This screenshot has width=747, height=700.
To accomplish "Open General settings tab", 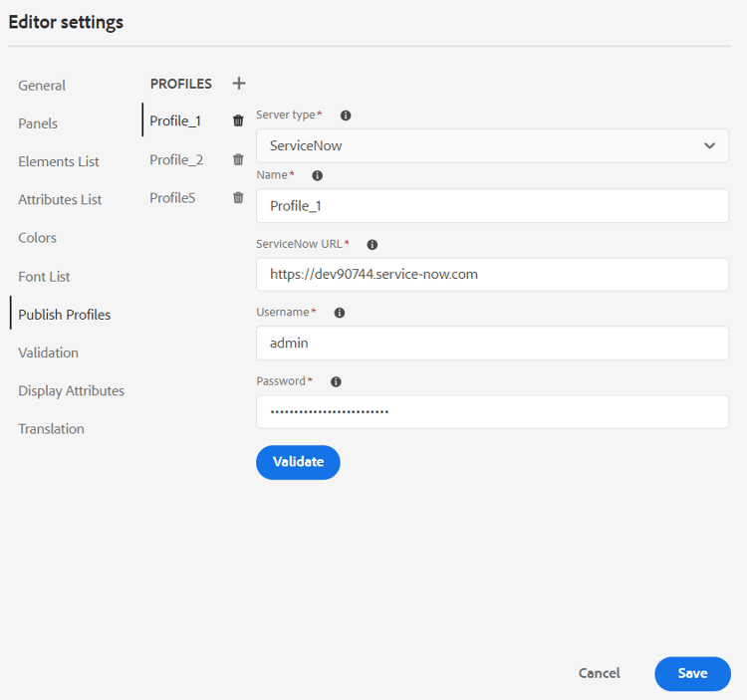I will coord(42,86).
